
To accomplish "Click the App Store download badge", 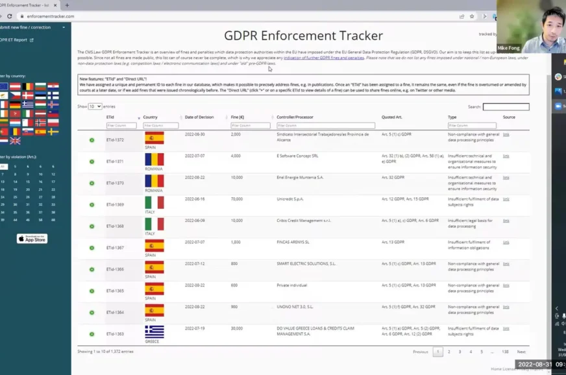I will pos(32,239).
